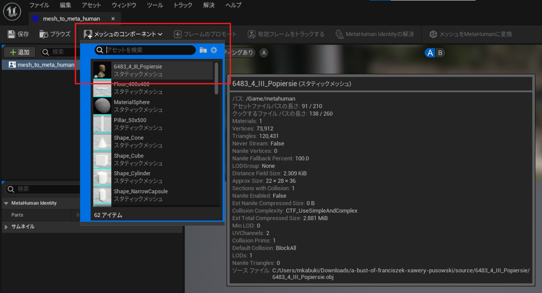Collapse the MetaHuman Identity section
The width and height of the screenshot is (542, 293).
coord(6,203)
